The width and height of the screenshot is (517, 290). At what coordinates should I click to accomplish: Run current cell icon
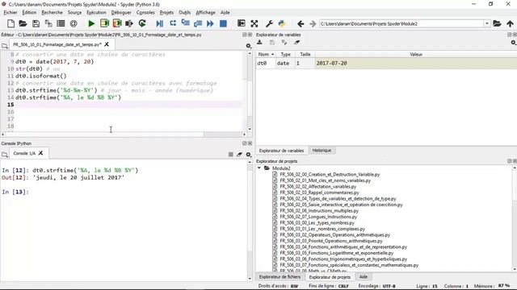(104, 23)
